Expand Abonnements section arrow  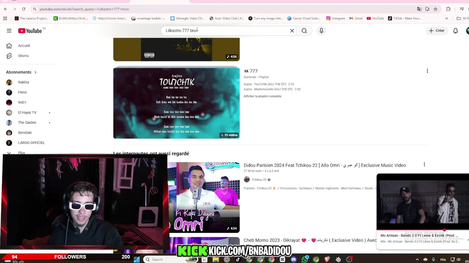coord(35,72)
